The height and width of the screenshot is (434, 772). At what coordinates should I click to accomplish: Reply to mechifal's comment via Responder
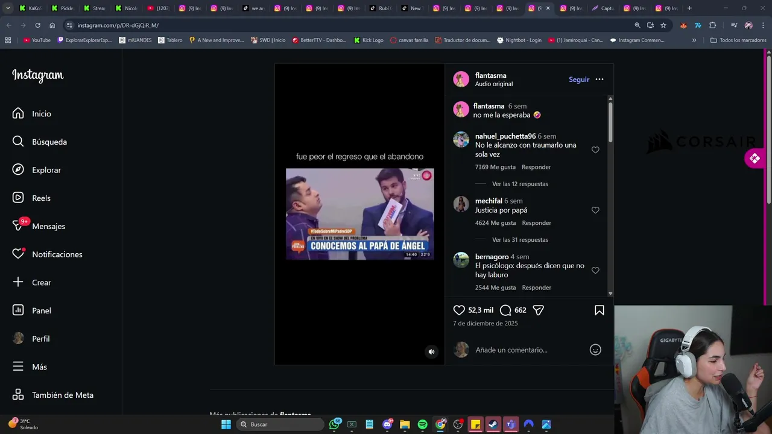tap(536, 223)
